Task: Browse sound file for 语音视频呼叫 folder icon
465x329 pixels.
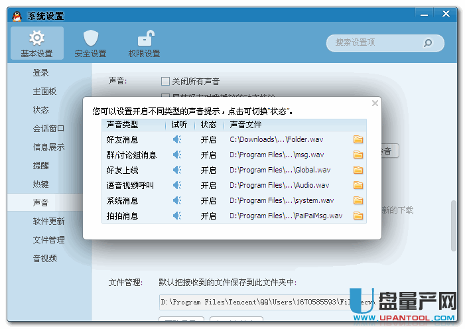Action: pyautogui.click(x=358, y=186)
